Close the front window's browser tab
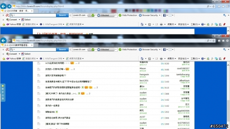 [32, 45]
